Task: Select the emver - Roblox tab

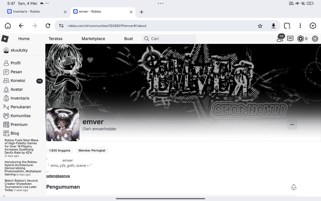Action: 103,12
